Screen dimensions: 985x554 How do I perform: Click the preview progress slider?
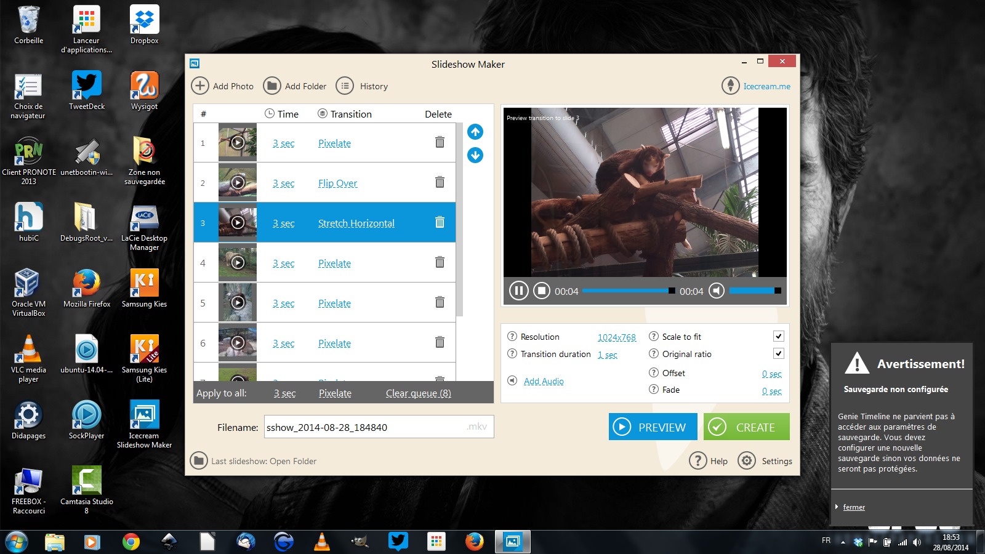point(629,291)
